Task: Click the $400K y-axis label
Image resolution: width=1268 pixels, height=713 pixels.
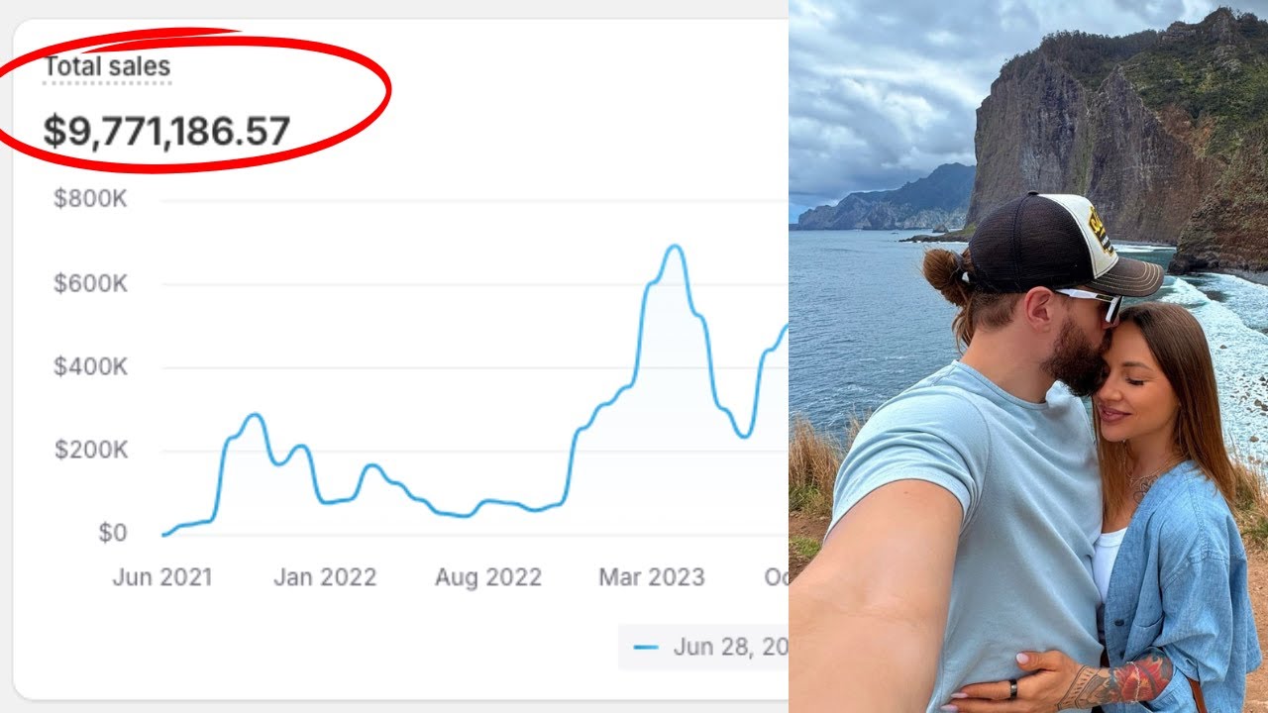Action: 91,367
